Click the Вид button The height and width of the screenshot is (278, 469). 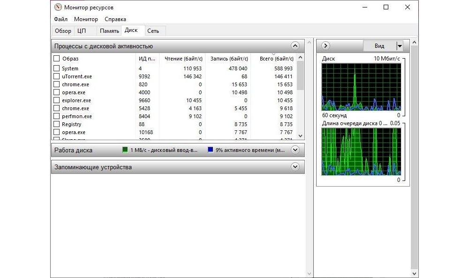379,46
